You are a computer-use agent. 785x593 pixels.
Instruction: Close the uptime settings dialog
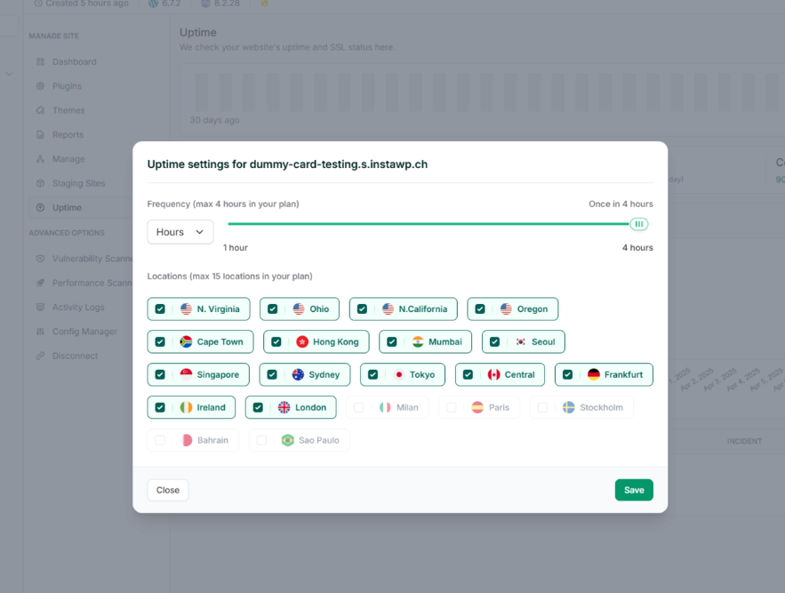(168, 490)
